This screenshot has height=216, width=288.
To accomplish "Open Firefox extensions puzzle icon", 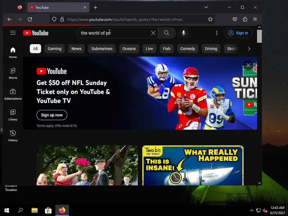I will (x=245, y=19).
